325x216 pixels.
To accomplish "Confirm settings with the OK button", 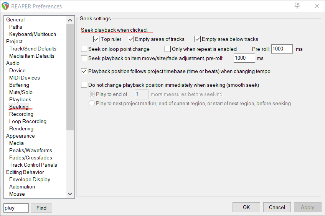I will pos(246,207).
